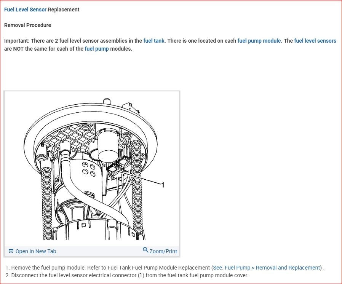Open the 'fuel pump module' link
The width and height of the screenshot is (342, 284).
click(x=260, y=41)
